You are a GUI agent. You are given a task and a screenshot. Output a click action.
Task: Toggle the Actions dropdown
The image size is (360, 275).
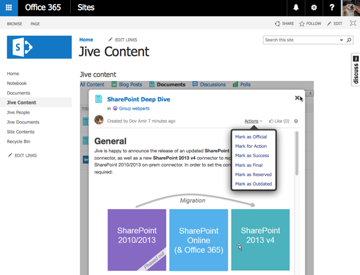tap(253, 121)
